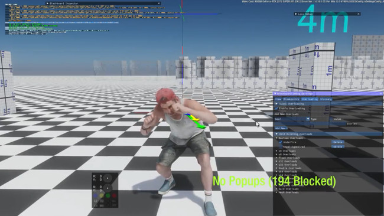384x216 pixels.
Task: Check the KneelingDesired boolean overload
Action: pyautogui.click(x=281, y=147)
